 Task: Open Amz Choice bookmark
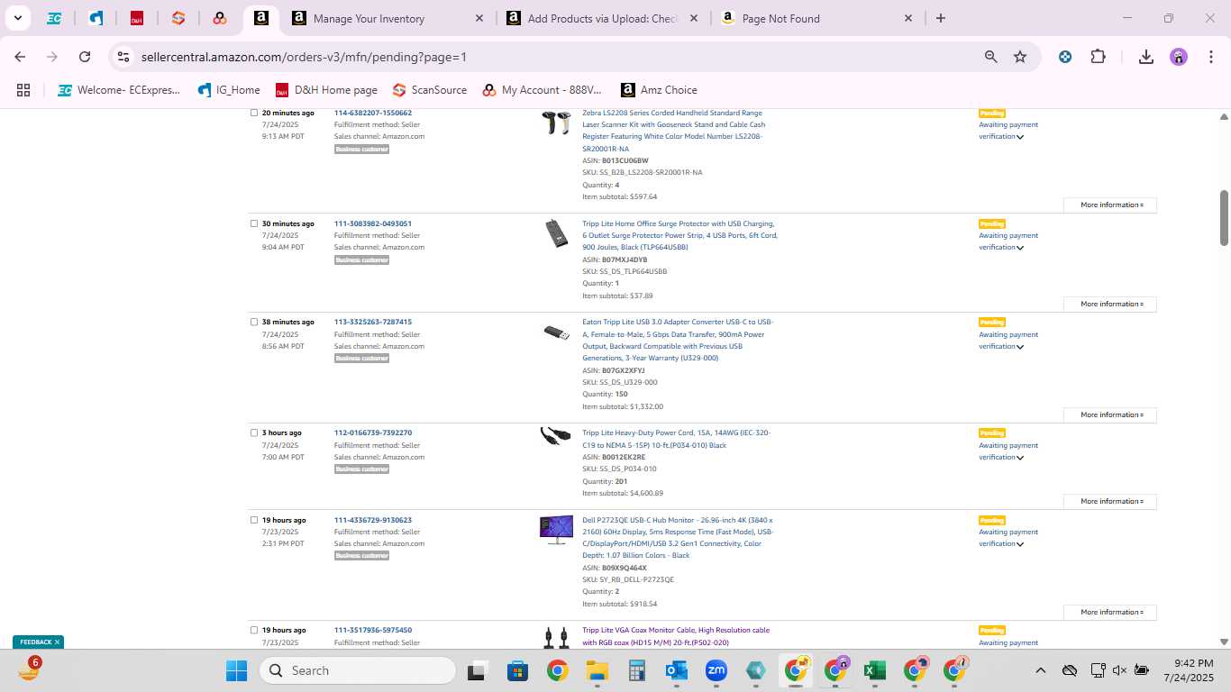659,90
